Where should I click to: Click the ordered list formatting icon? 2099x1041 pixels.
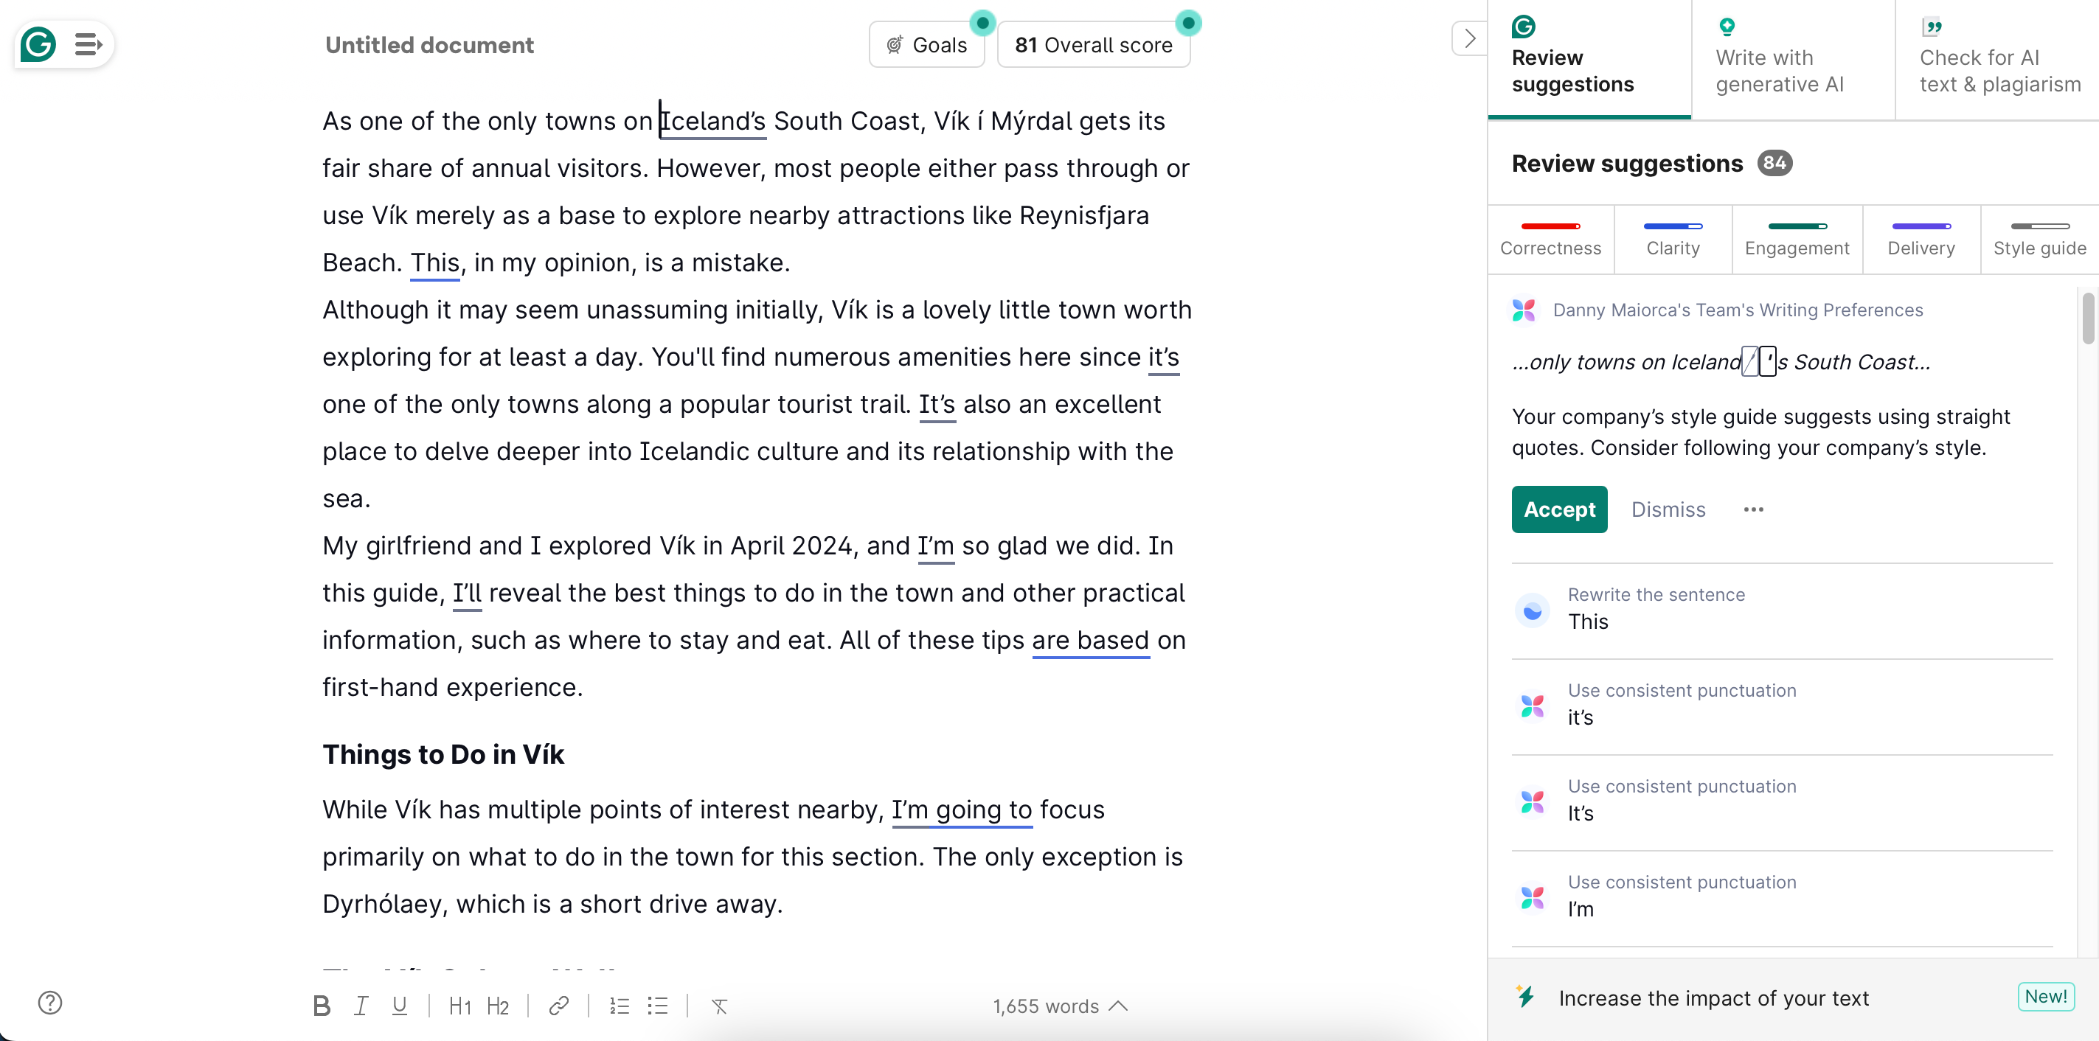pyautogui.click(x=620, y=1006)
